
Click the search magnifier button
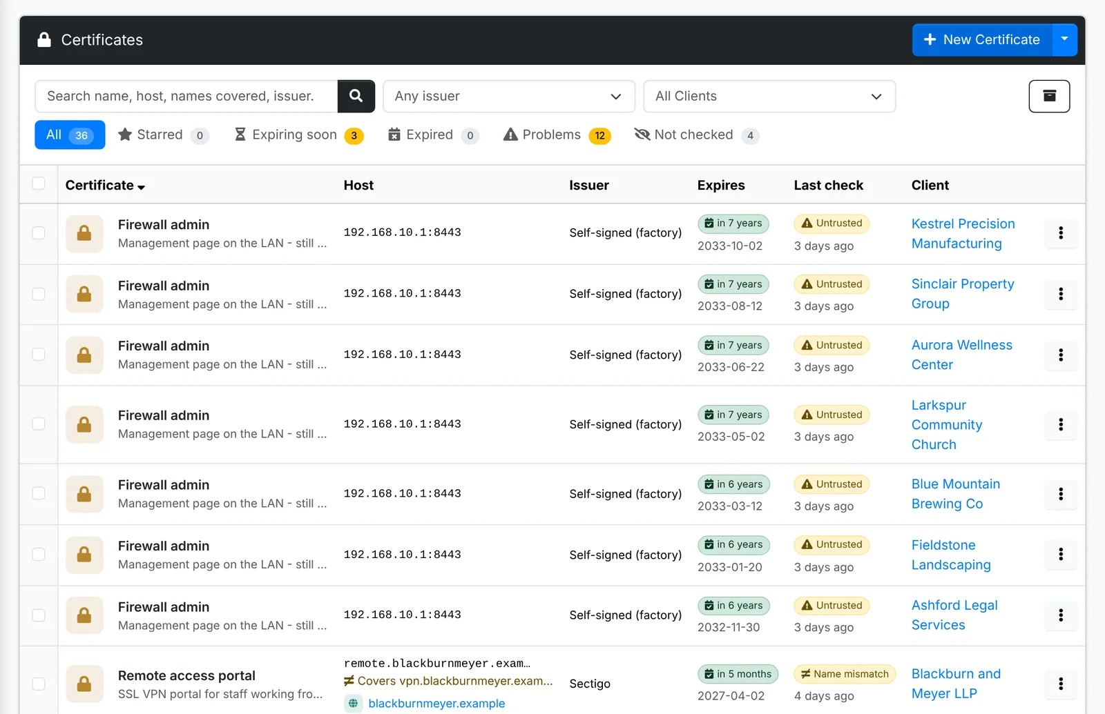coord(356,96)
